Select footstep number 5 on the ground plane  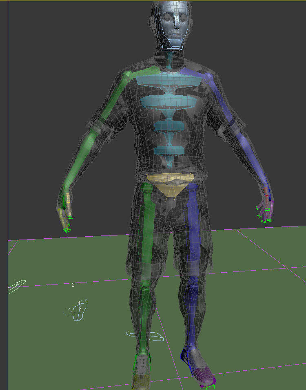17,287
